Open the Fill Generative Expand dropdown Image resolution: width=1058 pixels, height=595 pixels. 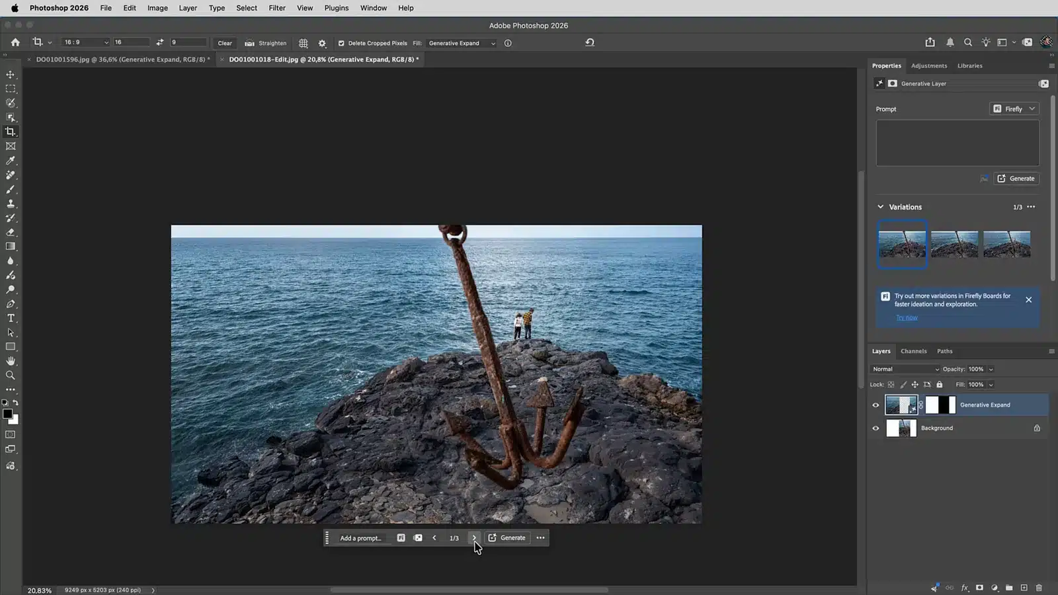[462, 43]
